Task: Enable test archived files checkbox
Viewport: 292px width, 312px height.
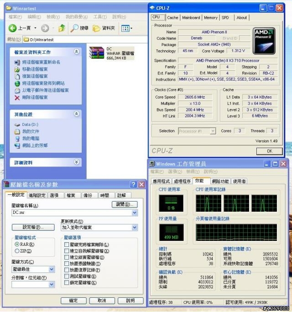Action: (67, 276)
